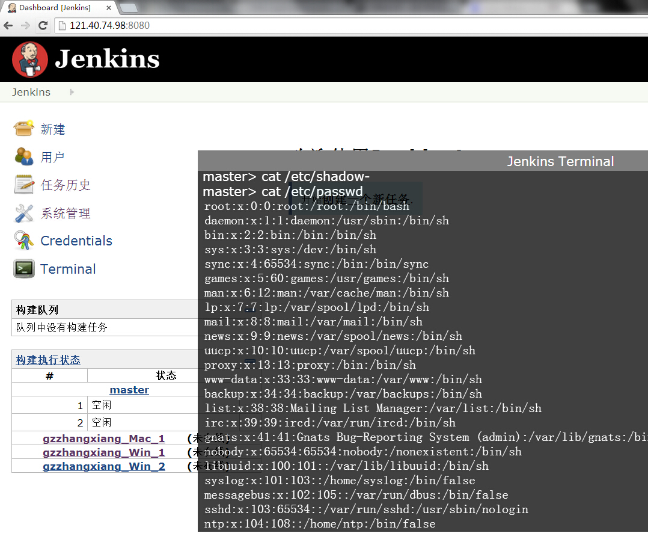This screenshot has width=648, height=548.
Task: Open the Terminal link in sidebar
Action: pos(68,269)
